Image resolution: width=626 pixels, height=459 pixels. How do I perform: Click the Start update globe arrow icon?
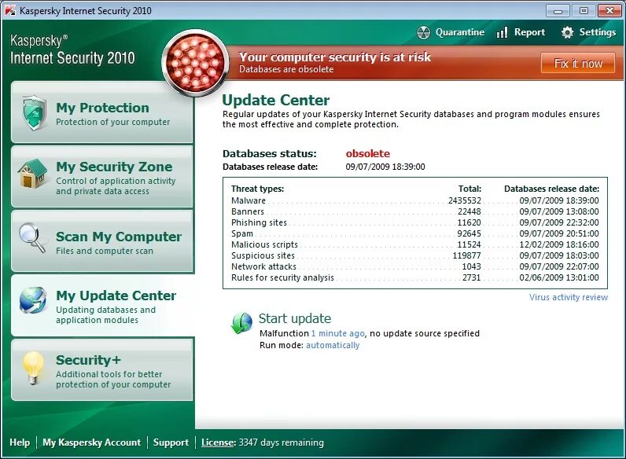[242, 322]
